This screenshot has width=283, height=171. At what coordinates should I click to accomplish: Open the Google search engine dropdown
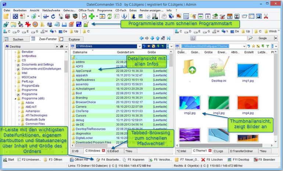[x=275, y=38]
